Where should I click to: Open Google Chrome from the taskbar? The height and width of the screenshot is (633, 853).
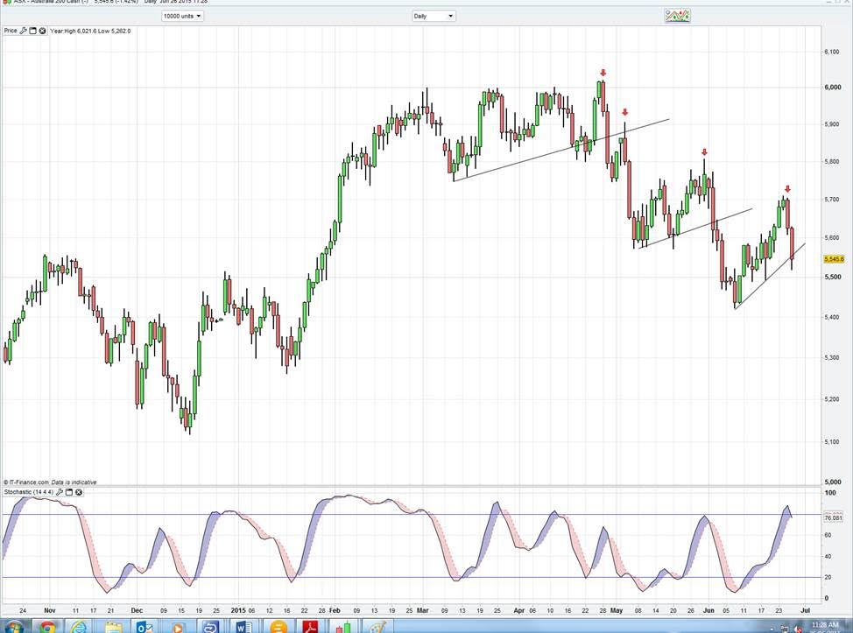[x=47, y=627]
